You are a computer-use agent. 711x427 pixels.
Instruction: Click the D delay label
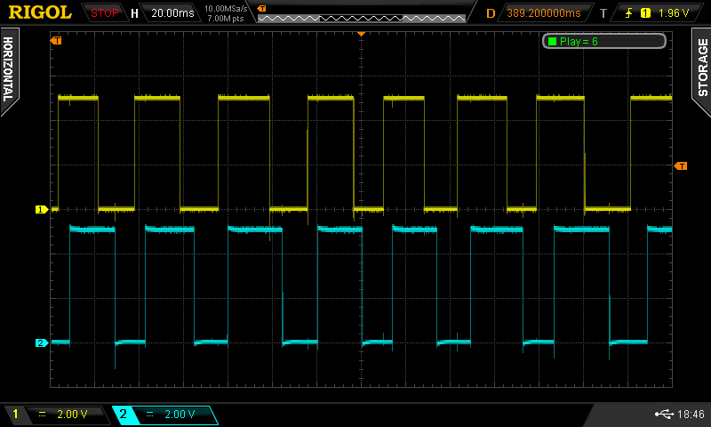click(491, 13)
